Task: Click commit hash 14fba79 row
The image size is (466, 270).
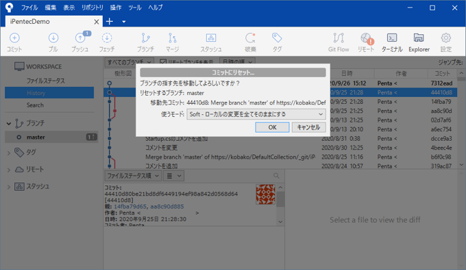Action: pyautogui.click(x=441, y=102)
